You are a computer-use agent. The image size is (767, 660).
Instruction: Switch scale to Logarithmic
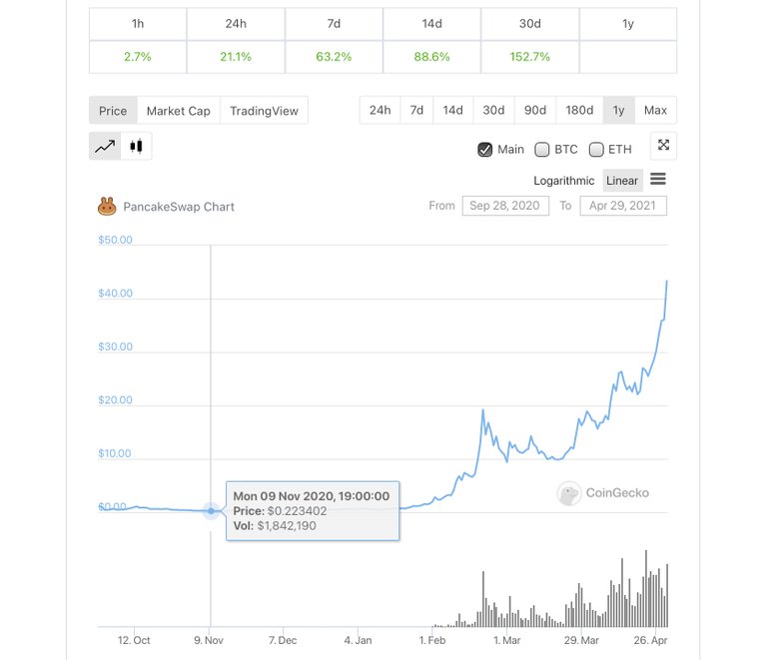[x=564, y=181]
